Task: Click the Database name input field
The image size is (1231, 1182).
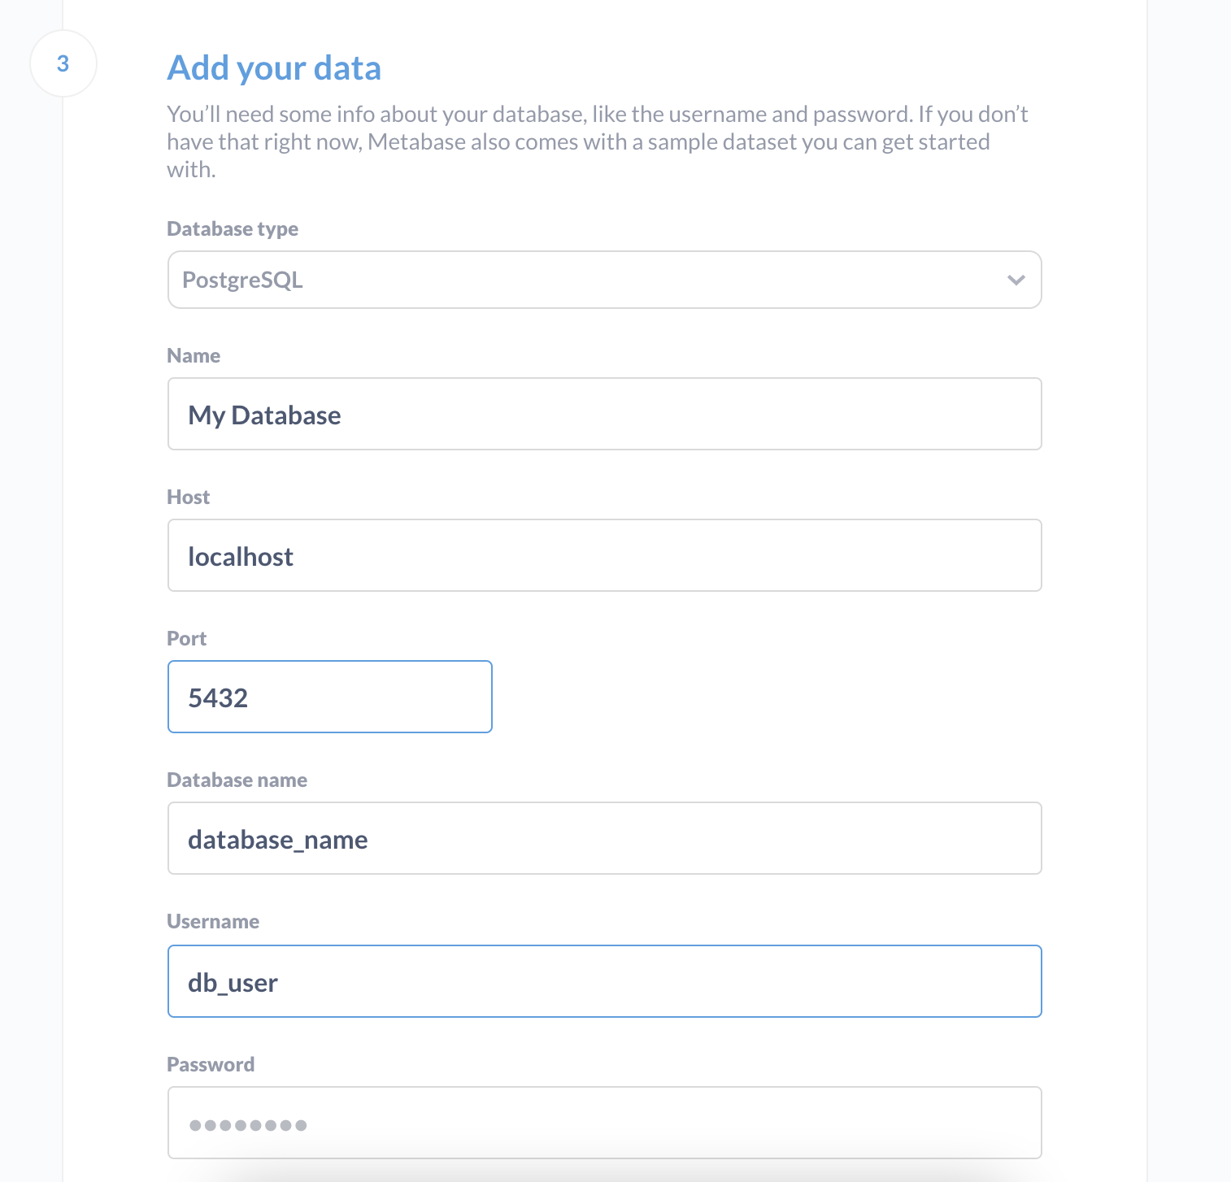Action: [603, 838]
